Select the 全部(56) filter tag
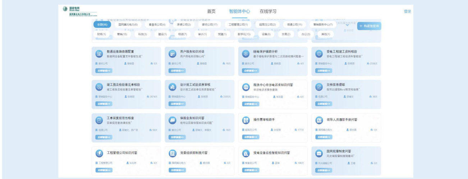This screenshot has width=468, height=179. pos(102,25)
